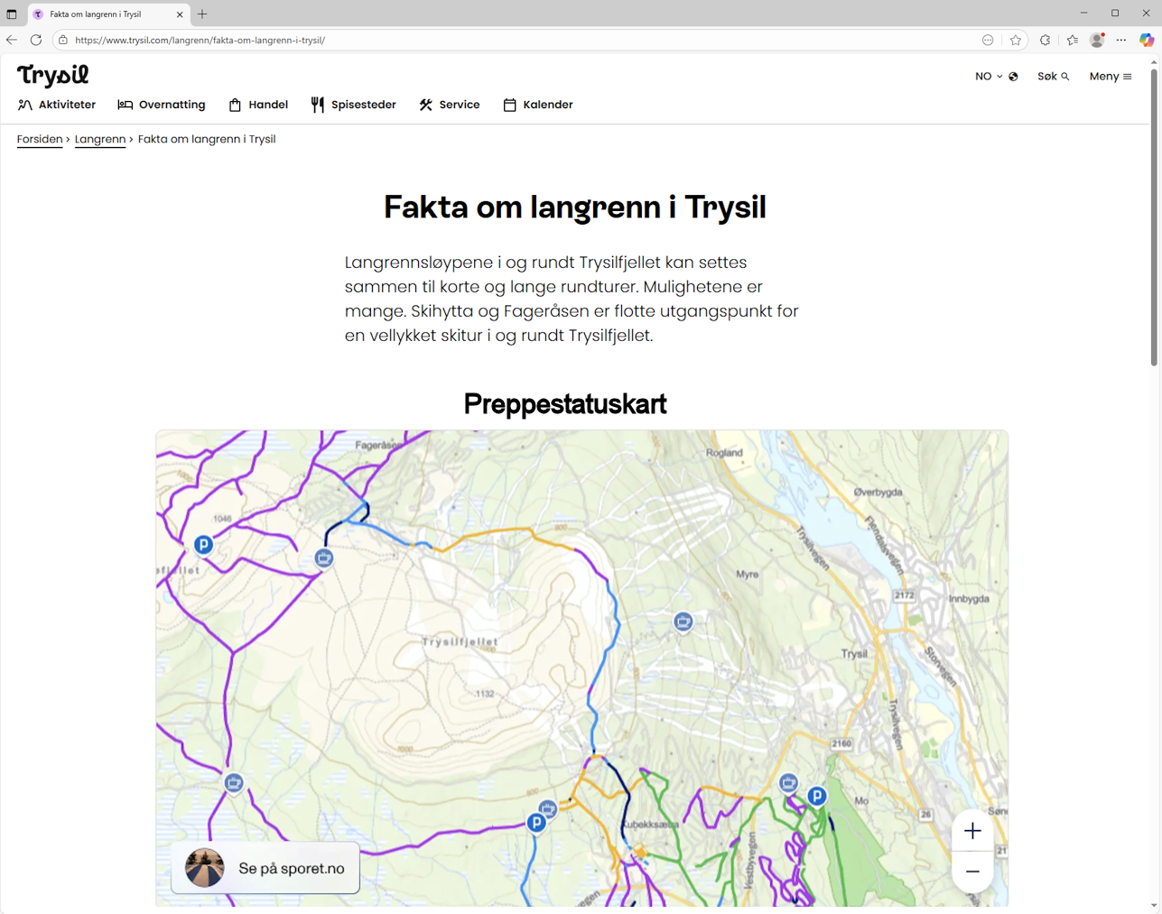Refresh the browser page
The height and width of the screenshot is (914, 1162).
pos(36,40)
